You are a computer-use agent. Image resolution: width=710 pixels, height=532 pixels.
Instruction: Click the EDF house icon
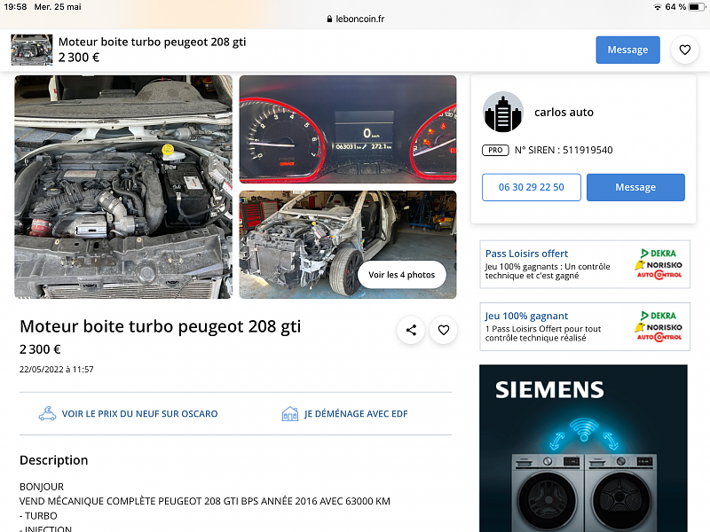point(290,413)
